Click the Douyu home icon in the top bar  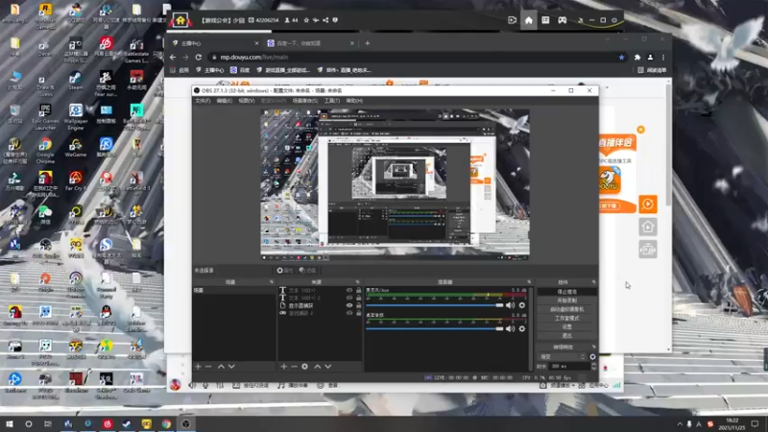[x=529, y=20]
